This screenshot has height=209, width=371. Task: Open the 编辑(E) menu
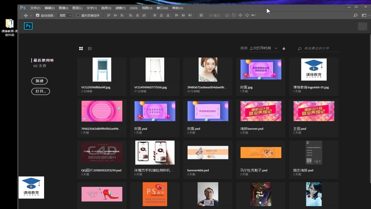(x=50, y=8)
